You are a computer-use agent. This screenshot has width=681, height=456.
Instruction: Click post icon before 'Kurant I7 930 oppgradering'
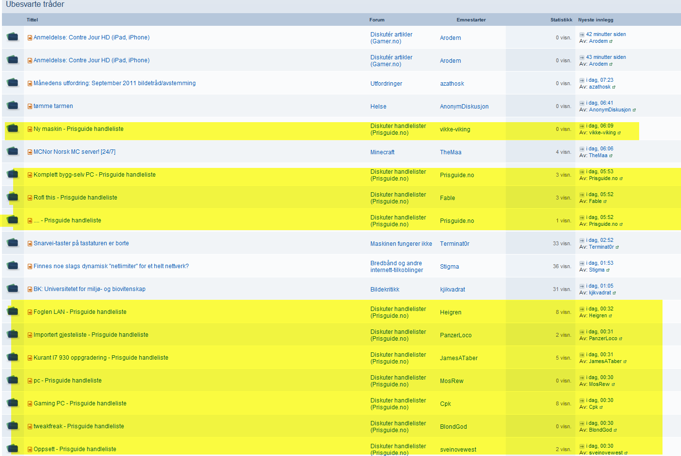click(x=30, y=358)
